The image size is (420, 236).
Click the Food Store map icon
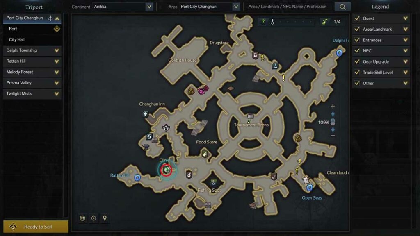pyautogui.click(x=205, y=154)
